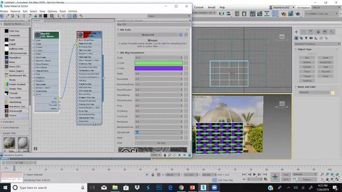Toggle the Out output socket on Weave node
The width and height of the screenshot is (342, 192).
[59, 98]
